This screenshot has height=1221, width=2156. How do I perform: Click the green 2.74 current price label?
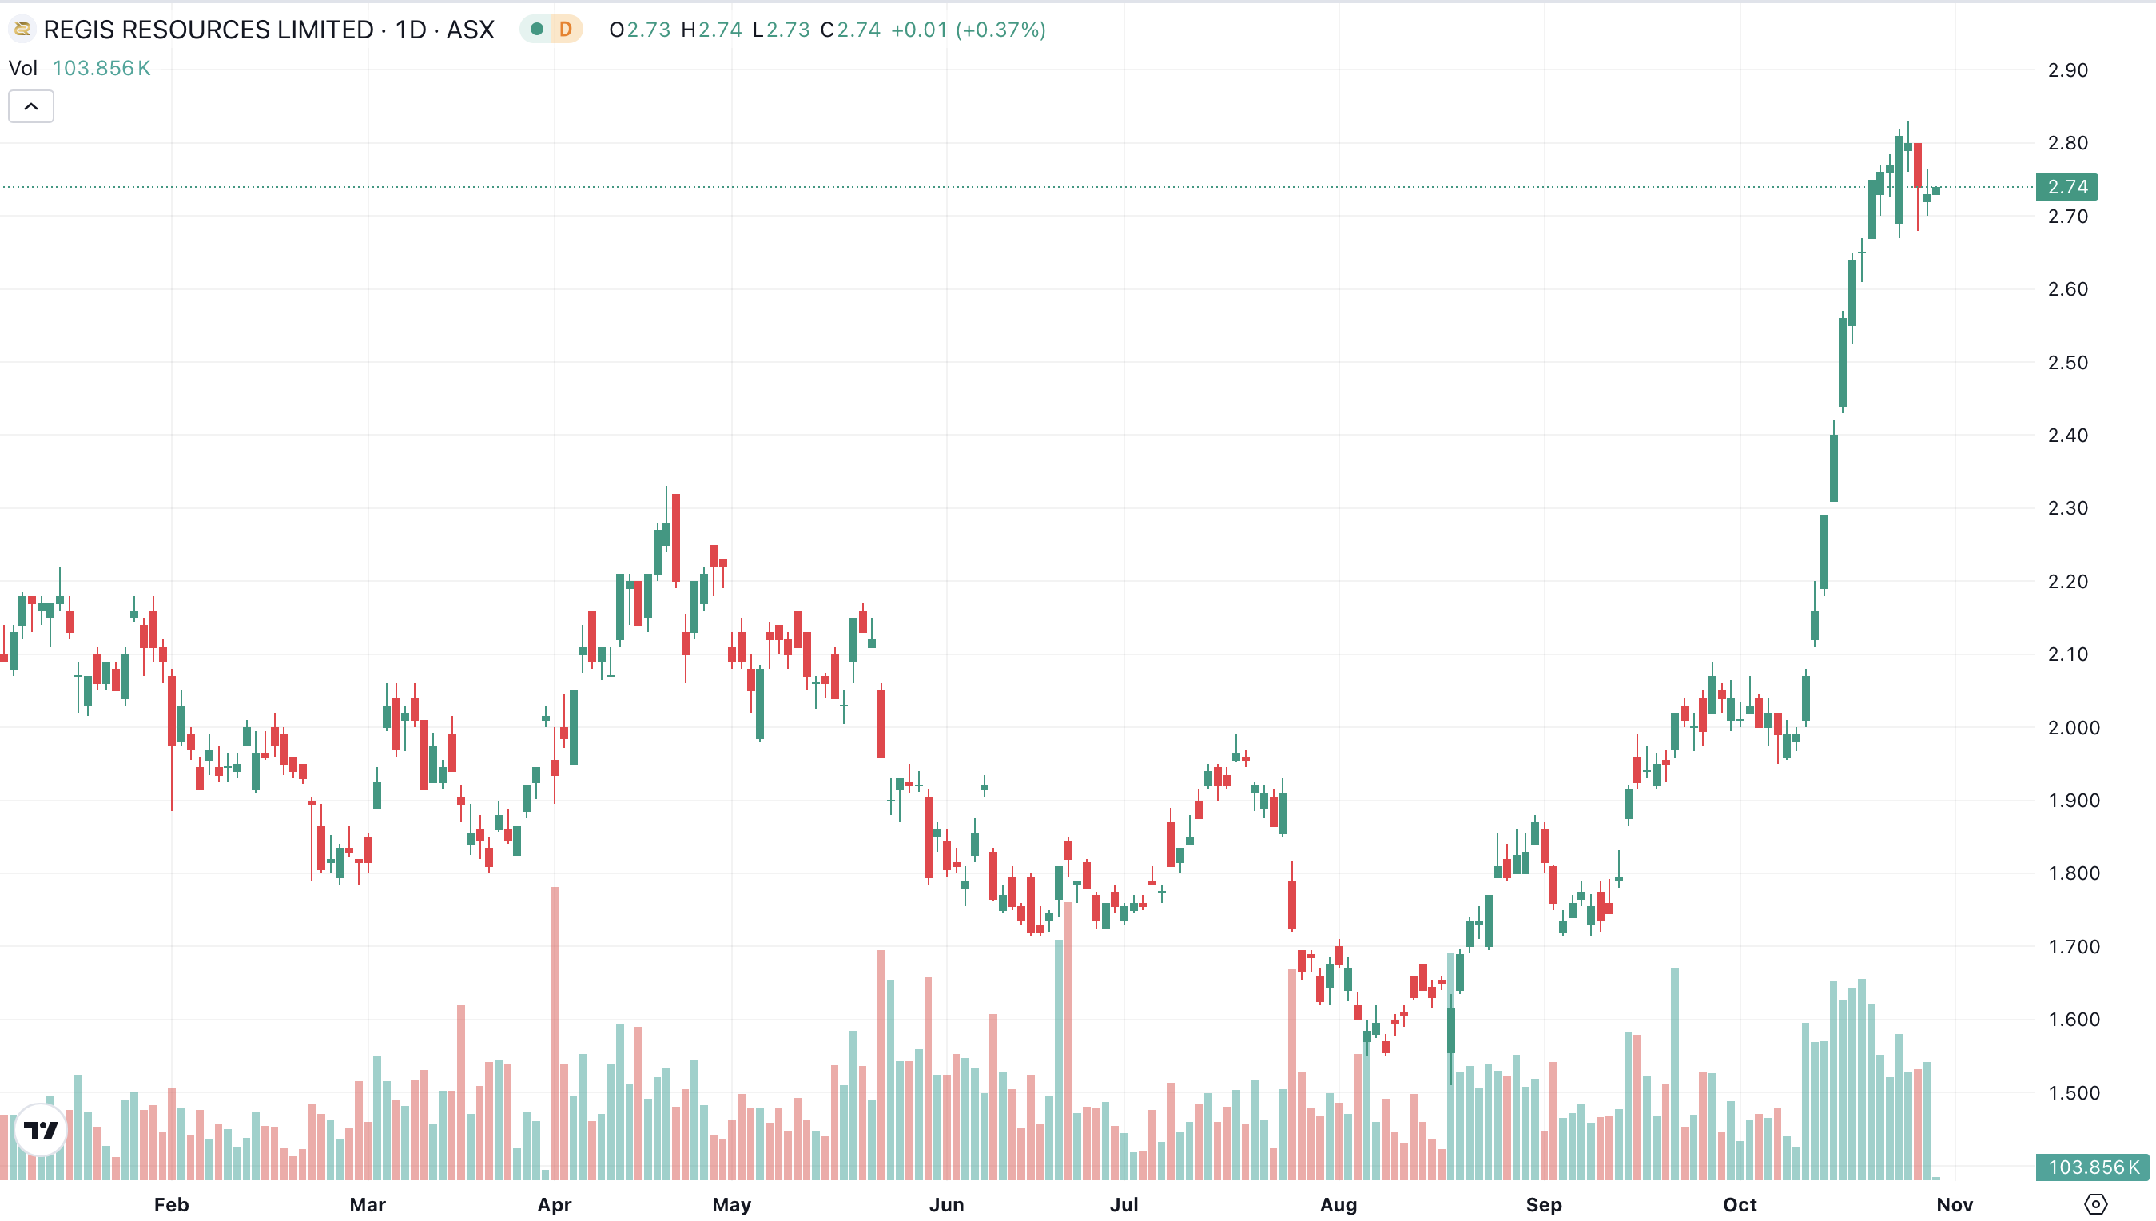(2067, 187)
